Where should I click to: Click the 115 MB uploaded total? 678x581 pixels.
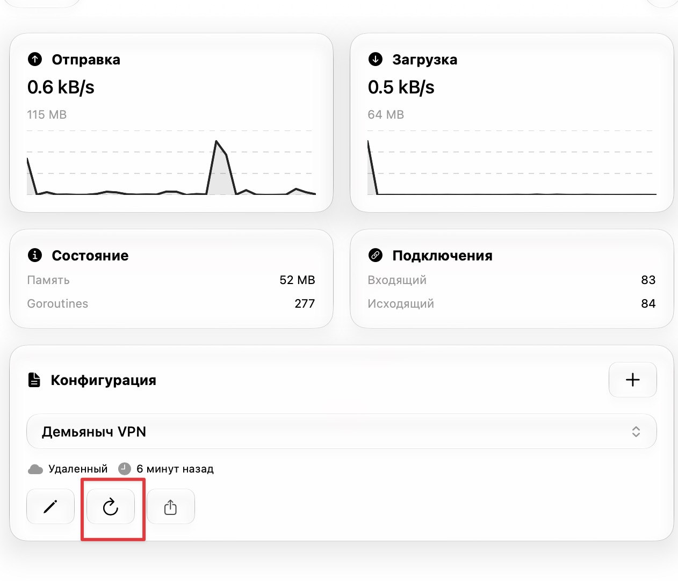point(47,114)
